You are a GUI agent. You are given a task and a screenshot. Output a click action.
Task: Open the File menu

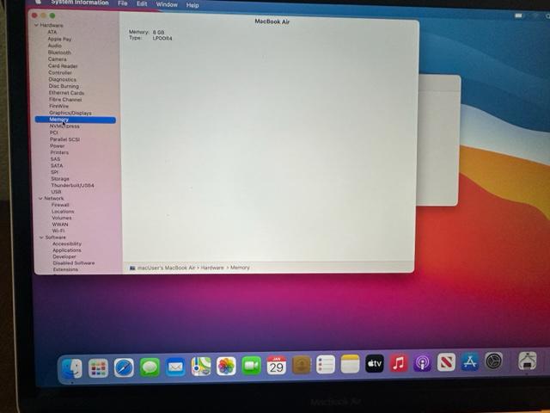coord(123,3)
